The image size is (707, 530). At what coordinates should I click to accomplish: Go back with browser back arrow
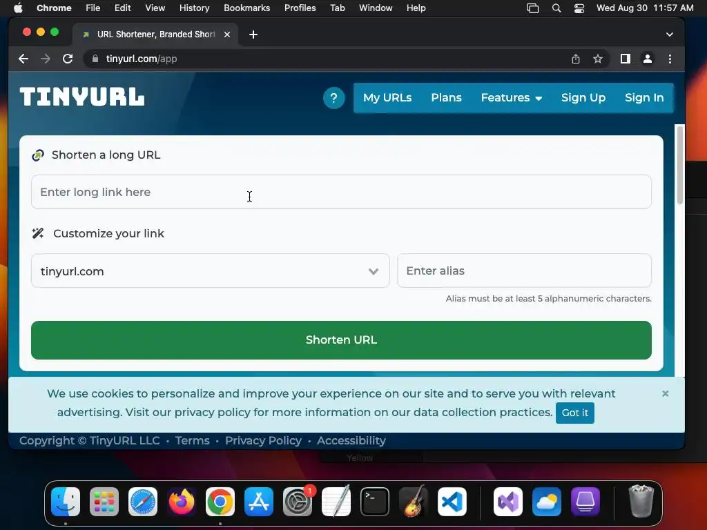pos(23,59)
